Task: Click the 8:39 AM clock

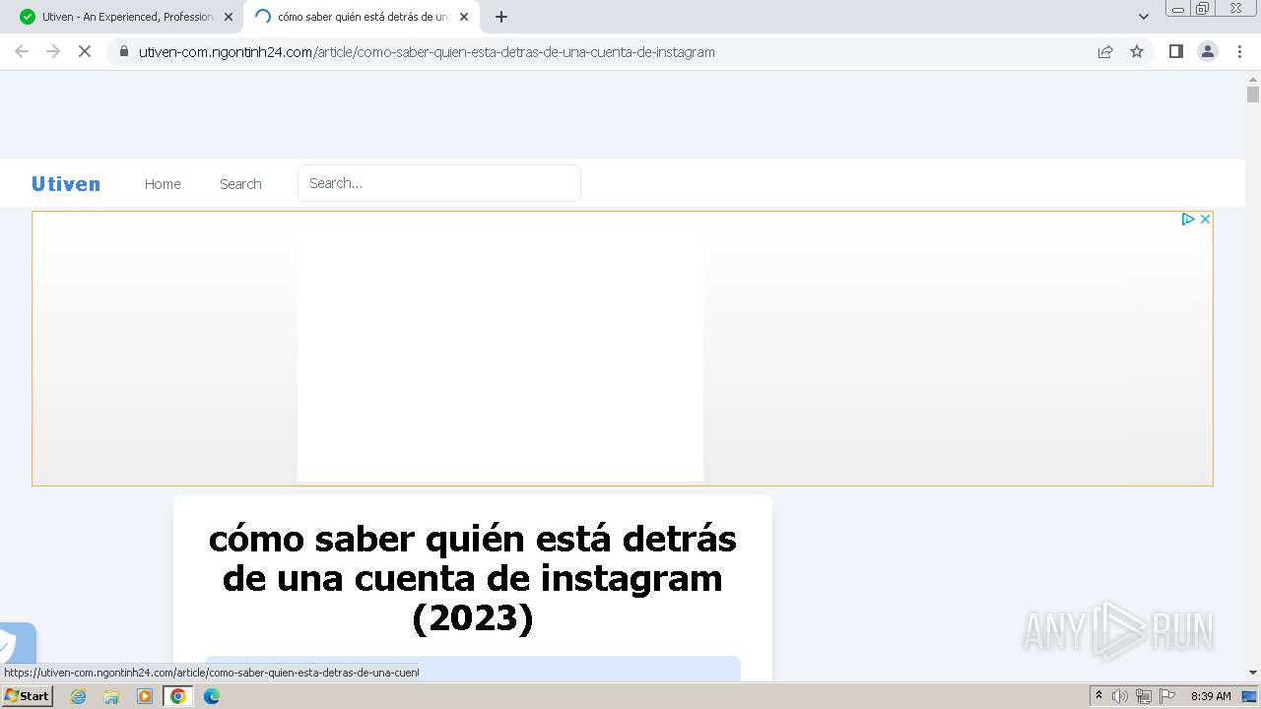Action: point(1211,696)
